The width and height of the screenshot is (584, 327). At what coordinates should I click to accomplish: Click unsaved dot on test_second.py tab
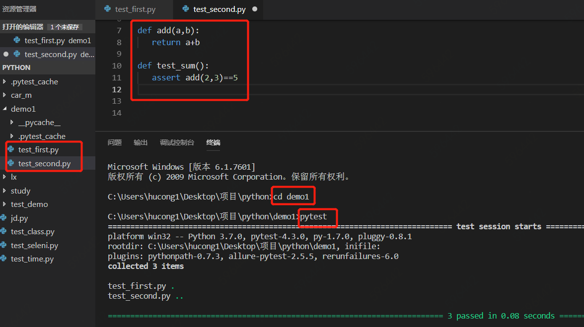[255, 9]
